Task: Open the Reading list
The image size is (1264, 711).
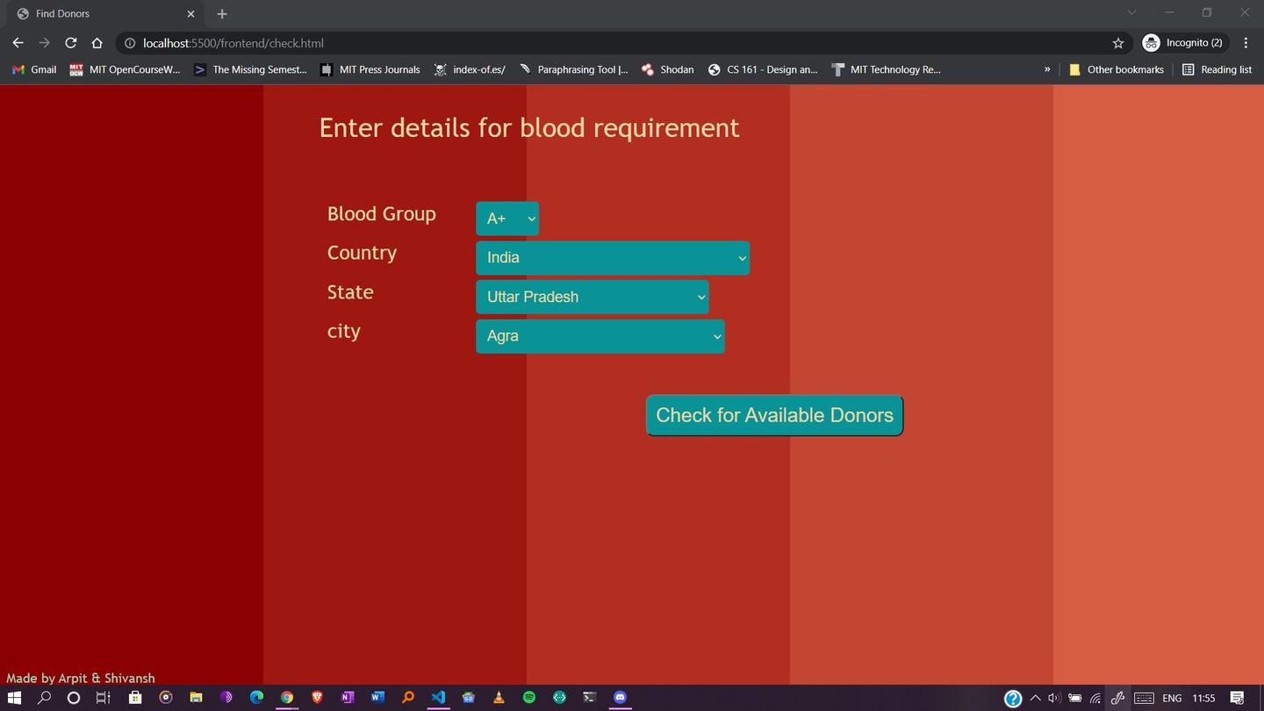Action: pos(1217,69)
